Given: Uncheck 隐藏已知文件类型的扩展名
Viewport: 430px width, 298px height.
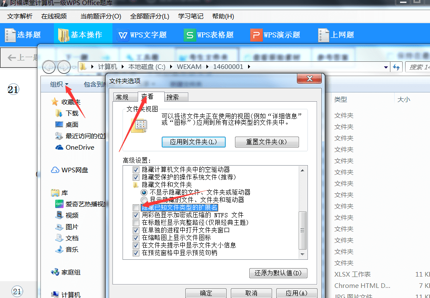Looking at the screenshot, I should point(136,207).
